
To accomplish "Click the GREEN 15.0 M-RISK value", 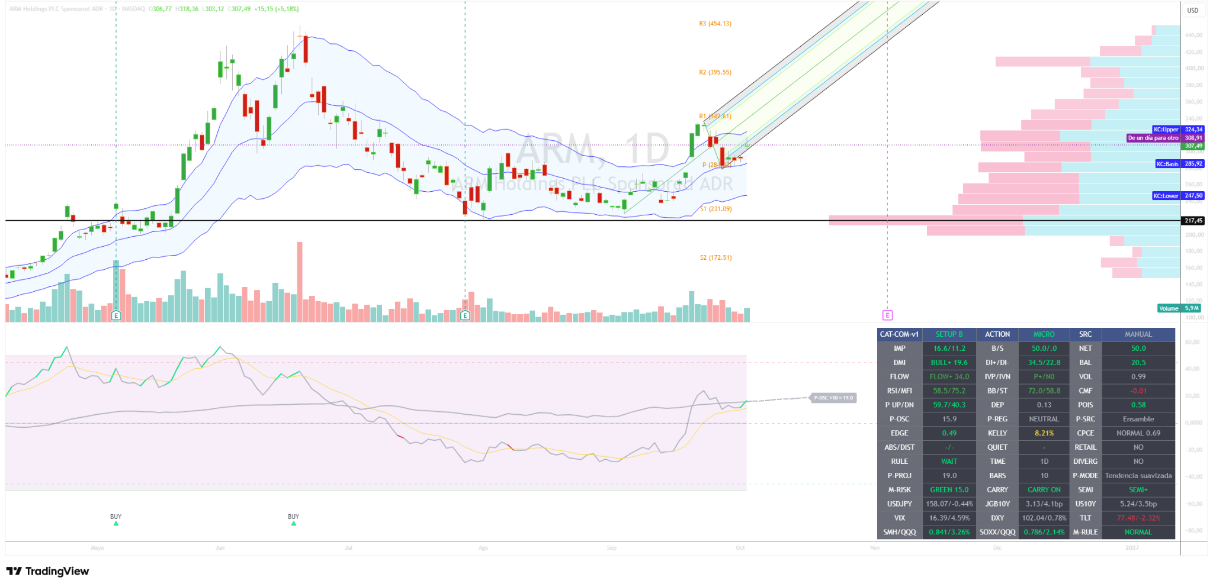I will pyautogui.click(x=949, y=490).
